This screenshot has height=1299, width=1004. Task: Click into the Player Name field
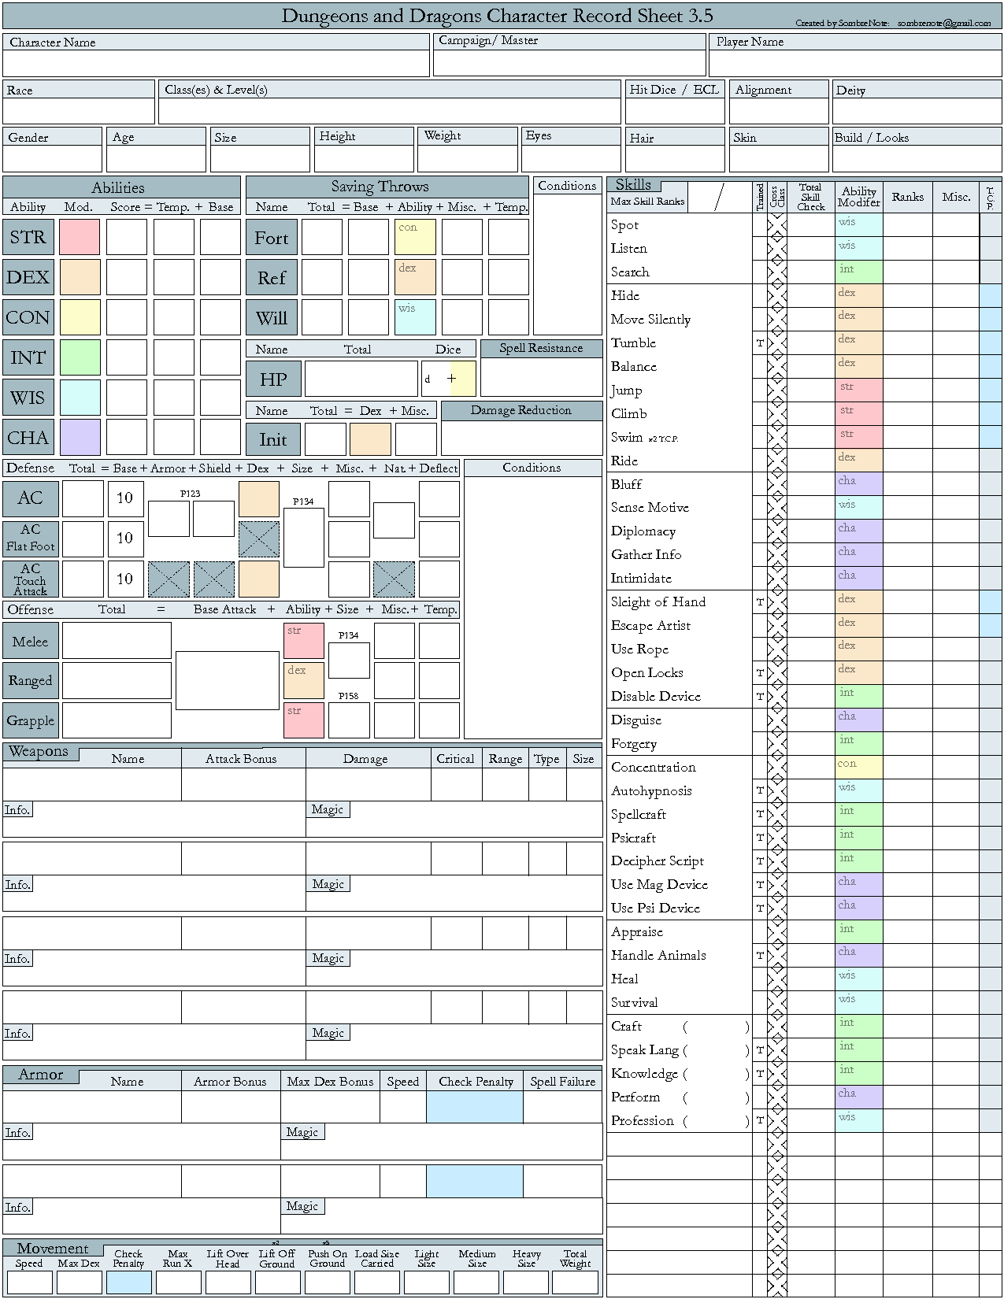pyautogui.click(x=855, y=63)
